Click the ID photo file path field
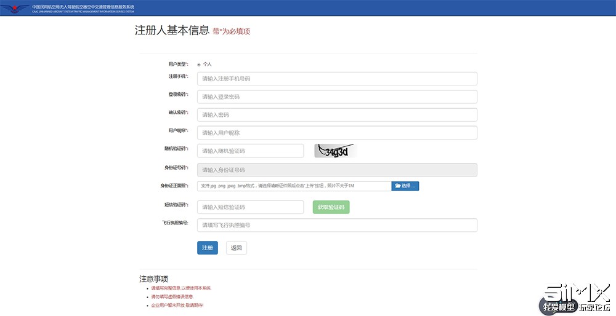The image size is (616, 316). pos(294,186)
